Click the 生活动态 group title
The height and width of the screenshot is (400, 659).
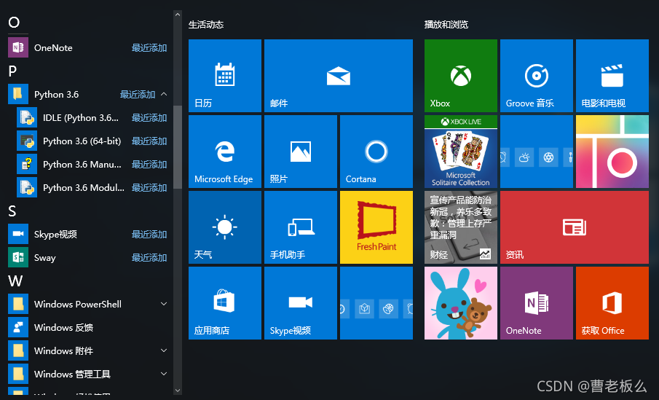206,24
